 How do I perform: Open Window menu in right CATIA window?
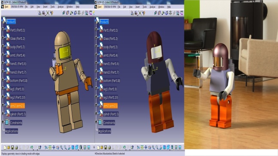(161, 7)
